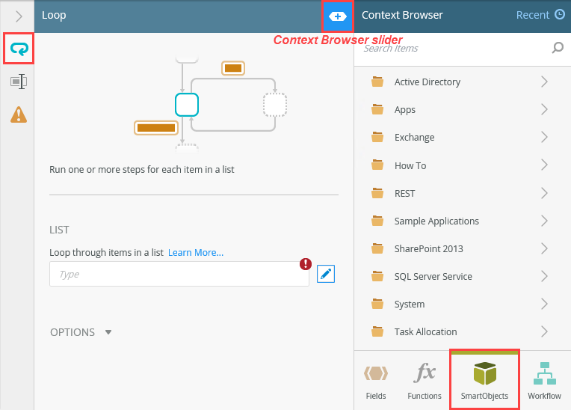Image resolution: width=571 pixels, height=410 pixels.
Task: Select the Loop tab icon in sidebar
Action: (x=19, y=49)
